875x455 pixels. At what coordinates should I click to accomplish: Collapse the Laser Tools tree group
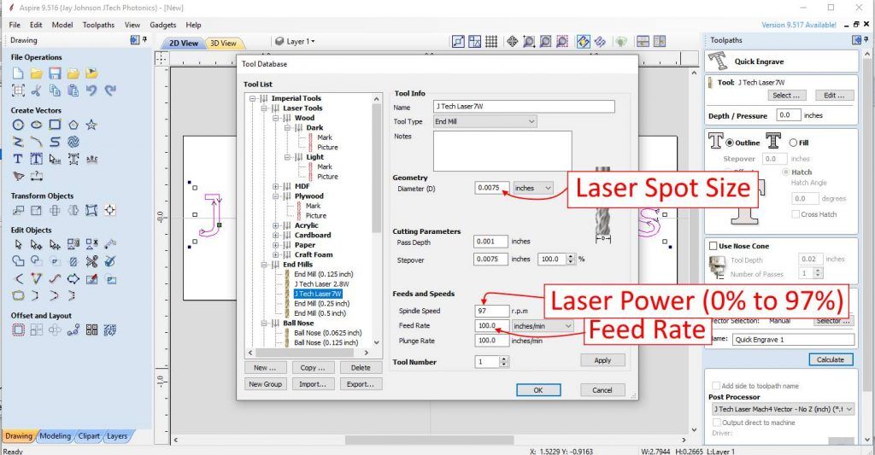coord(265,108)
